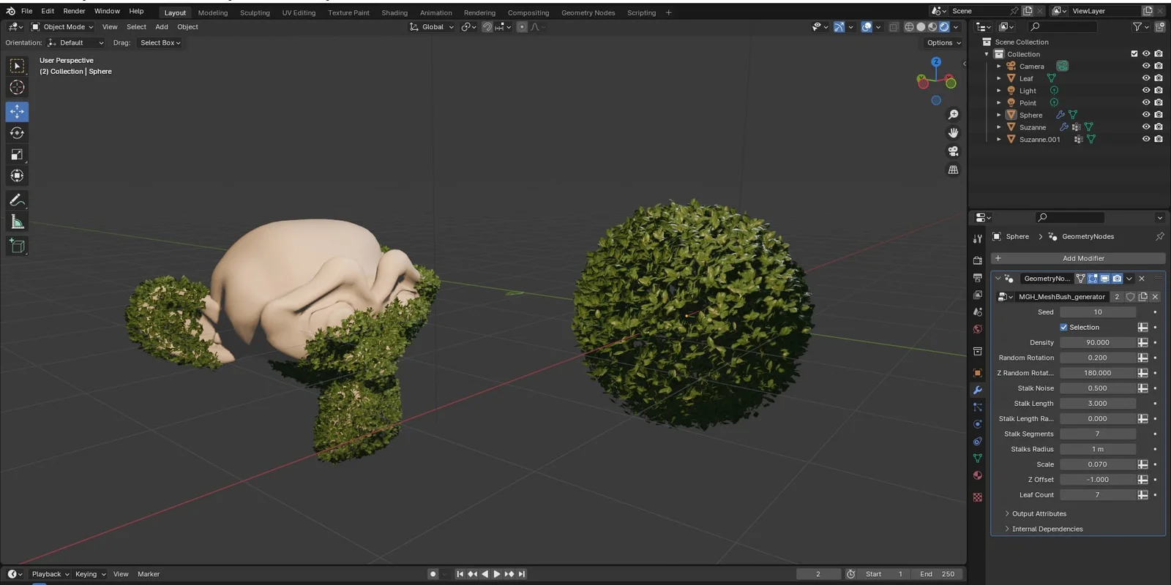Viewport: 1171px width, 585px height.
Task: Switch to Sculpting workspace tab
Action: pyautogui.click(x=255, y=12)
